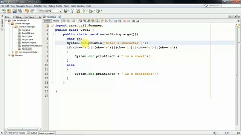This screenshot has height=135, width=241.
Task: Click the Source view button
Action: click(x=47, y=21)
